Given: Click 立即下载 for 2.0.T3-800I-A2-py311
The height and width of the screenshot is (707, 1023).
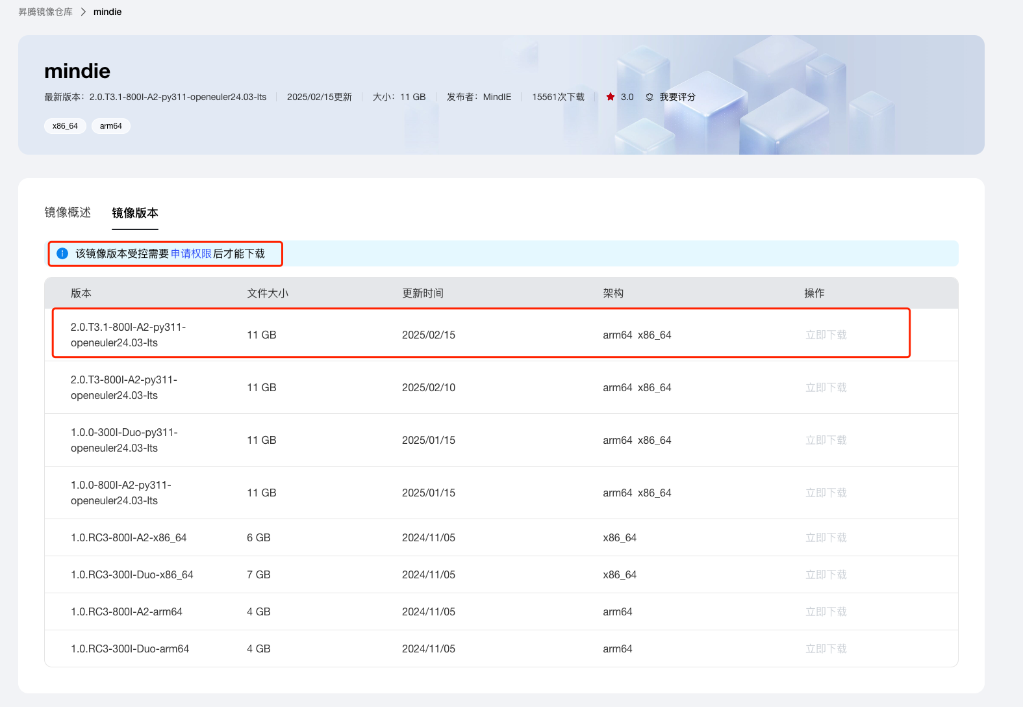Looking at the screenshot, I should (x=826, y=387).
